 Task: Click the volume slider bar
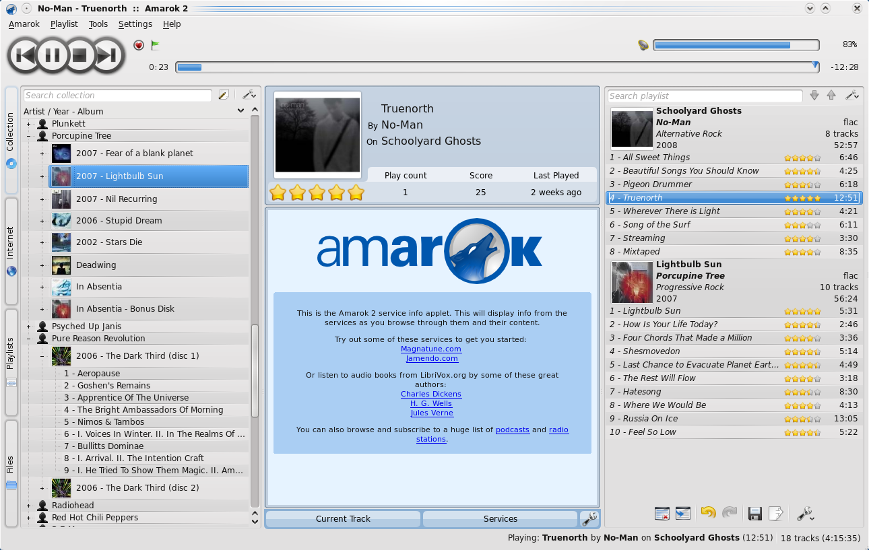736,45
